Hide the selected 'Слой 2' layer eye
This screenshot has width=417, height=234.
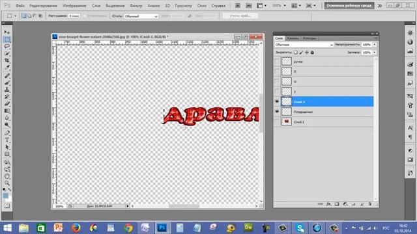coord(277,101)
